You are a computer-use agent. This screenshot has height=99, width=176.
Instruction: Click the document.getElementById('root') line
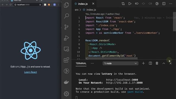click(112, 56)
